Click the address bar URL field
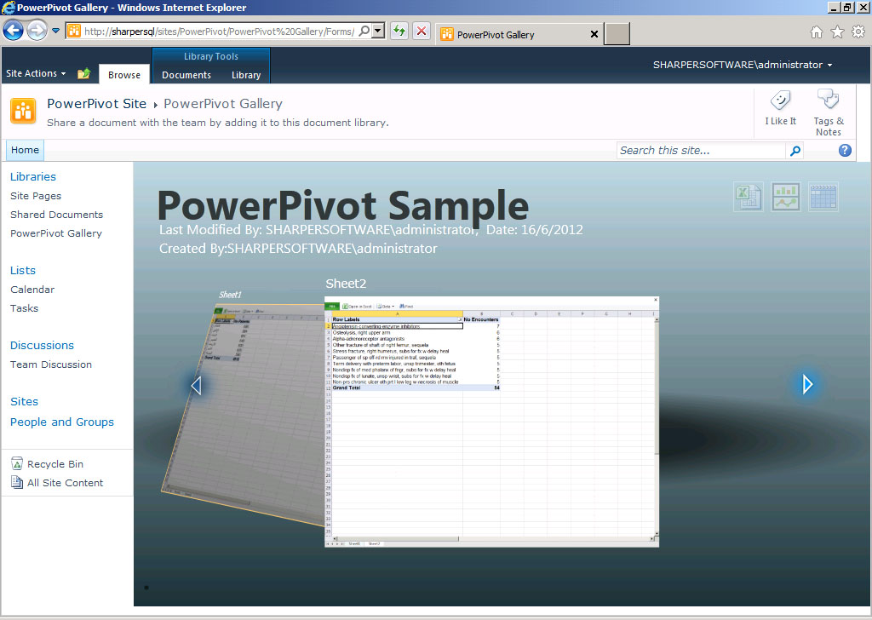This screenshot has height=620, width=872. [x=218, y=32]
